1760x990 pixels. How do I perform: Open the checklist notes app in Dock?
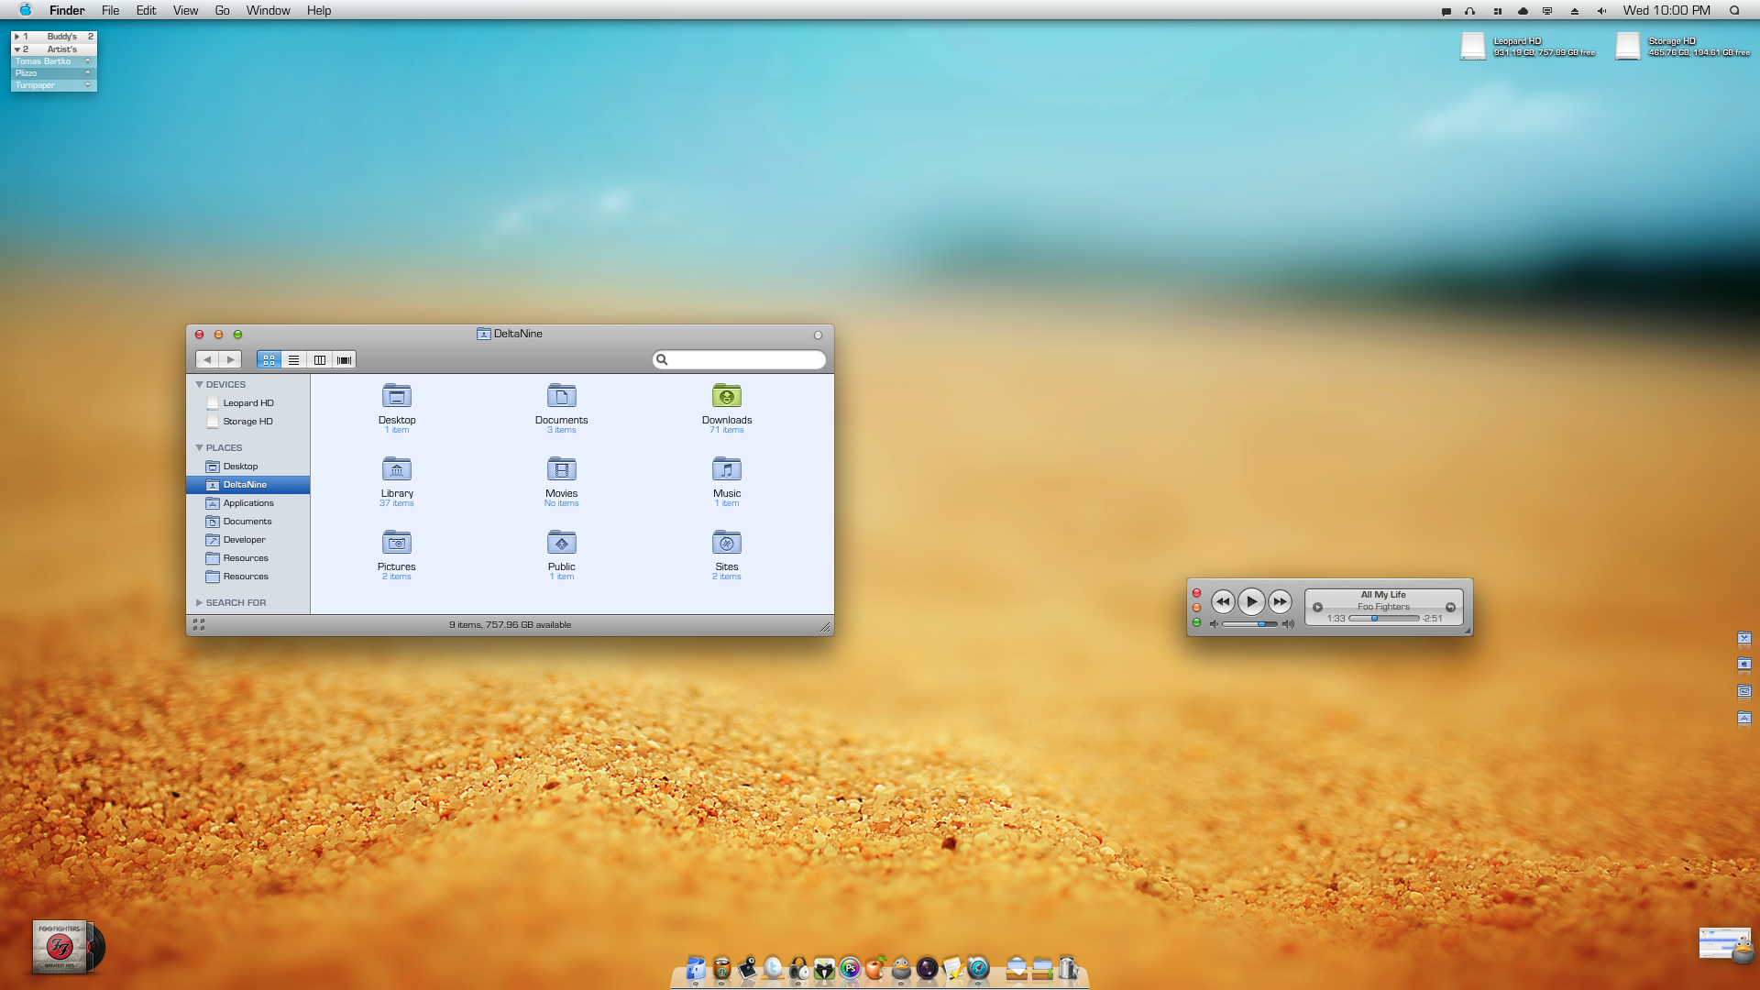(953, 968)
